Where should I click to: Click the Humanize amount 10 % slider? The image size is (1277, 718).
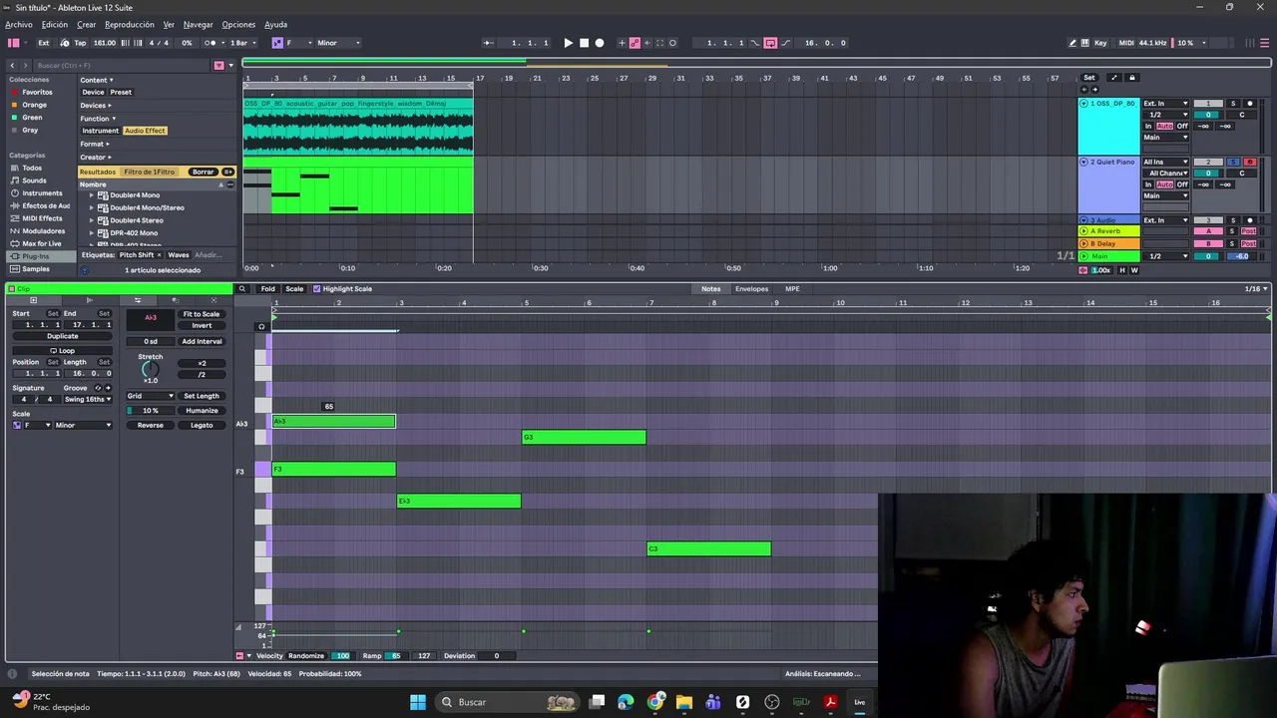pos(151,411)
